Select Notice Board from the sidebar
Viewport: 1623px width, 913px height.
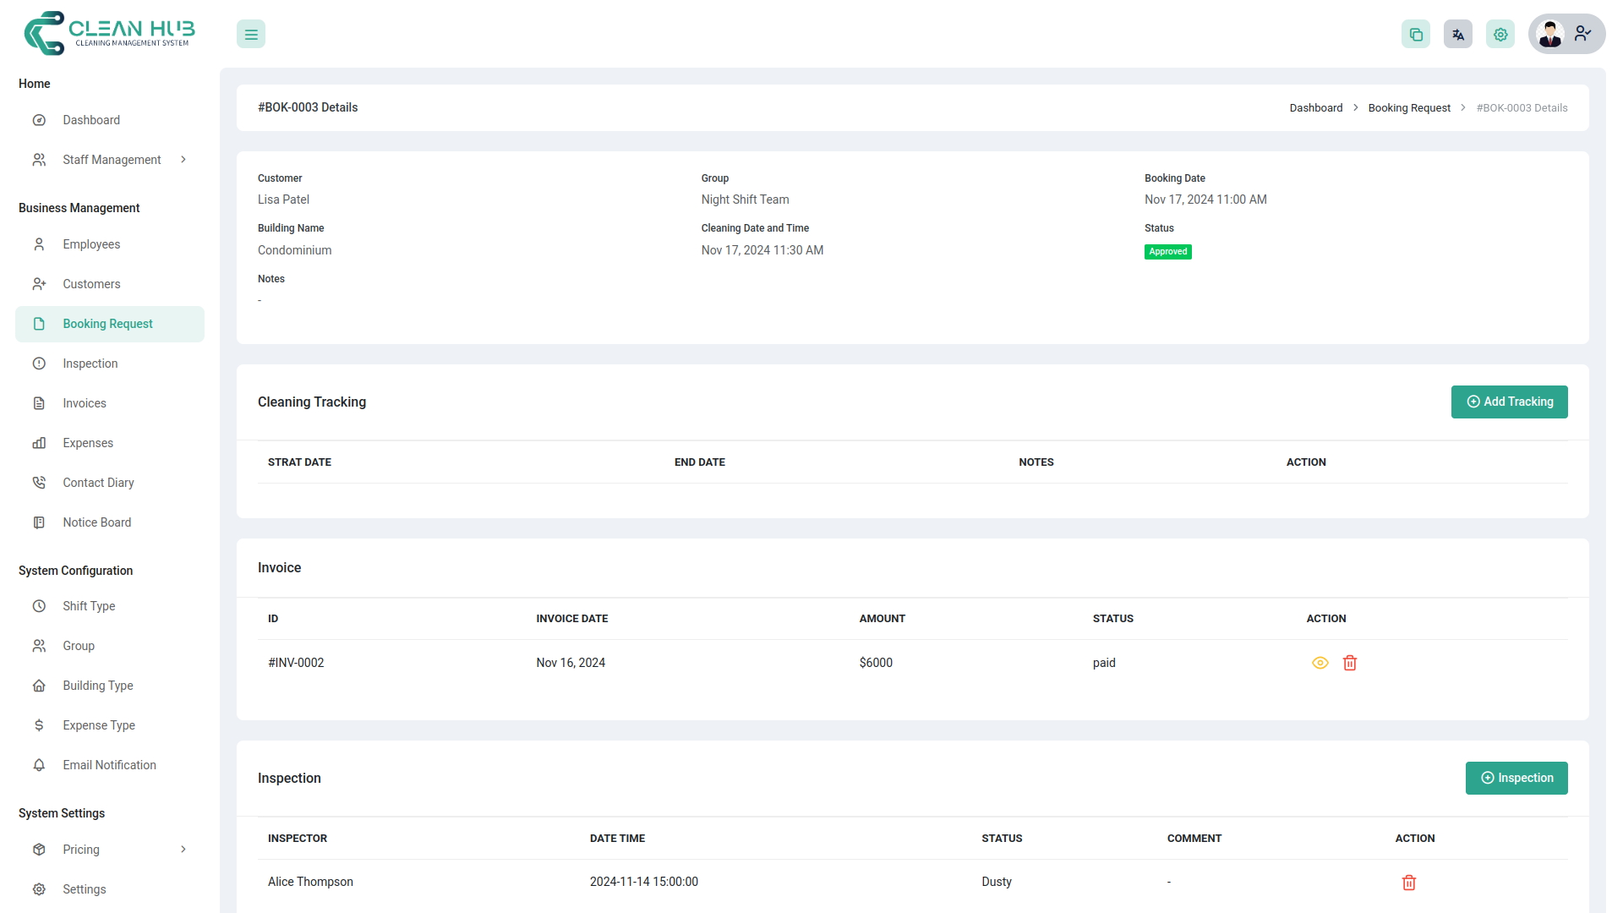click(x=96, y=522)
